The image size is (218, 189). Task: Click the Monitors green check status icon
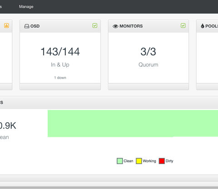(183, 25)
